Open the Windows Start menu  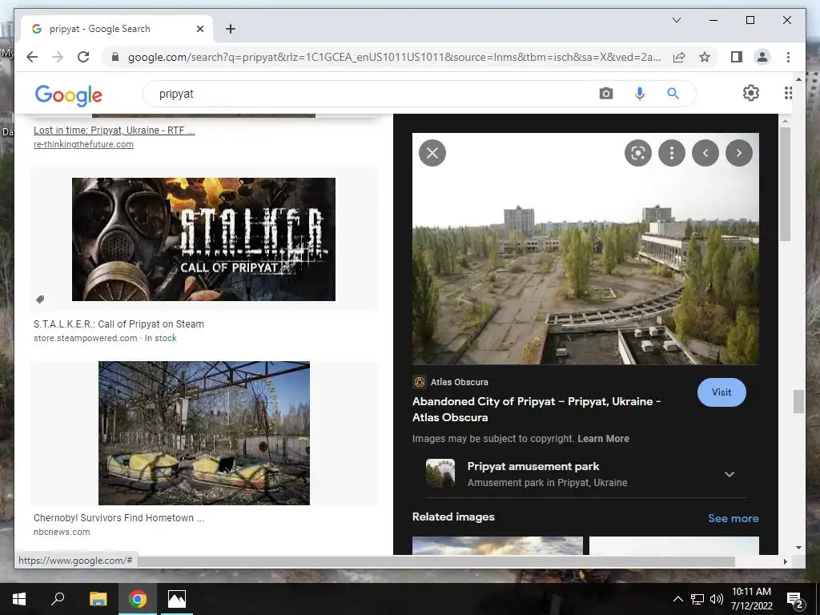tap(19, 599)
